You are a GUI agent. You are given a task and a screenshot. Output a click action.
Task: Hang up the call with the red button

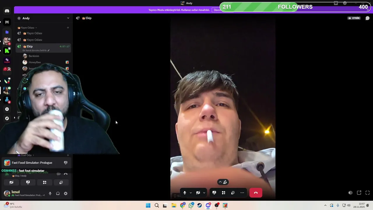(256, 193)
